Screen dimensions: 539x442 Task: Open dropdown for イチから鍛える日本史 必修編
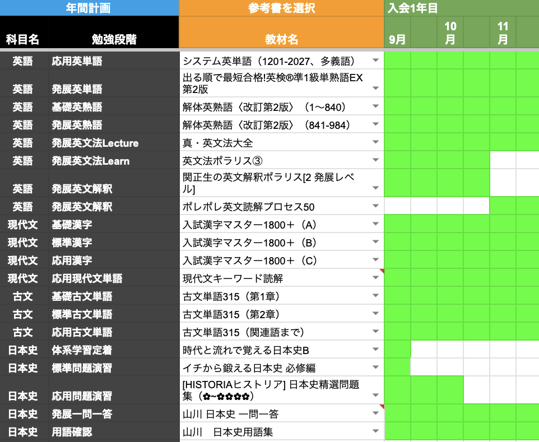pos(375,367)
